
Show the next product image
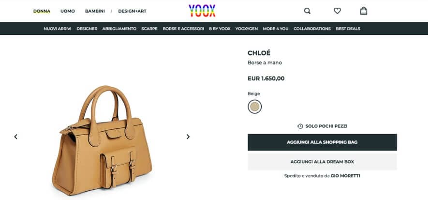point(188,137)
